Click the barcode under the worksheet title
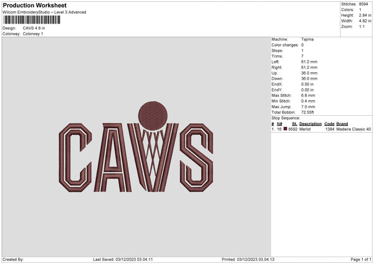This screenshot has height=264, width=374. 36,20
